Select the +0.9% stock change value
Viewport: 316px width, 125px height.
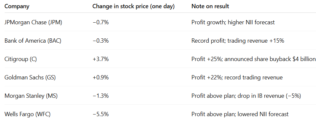pos(101,77)
